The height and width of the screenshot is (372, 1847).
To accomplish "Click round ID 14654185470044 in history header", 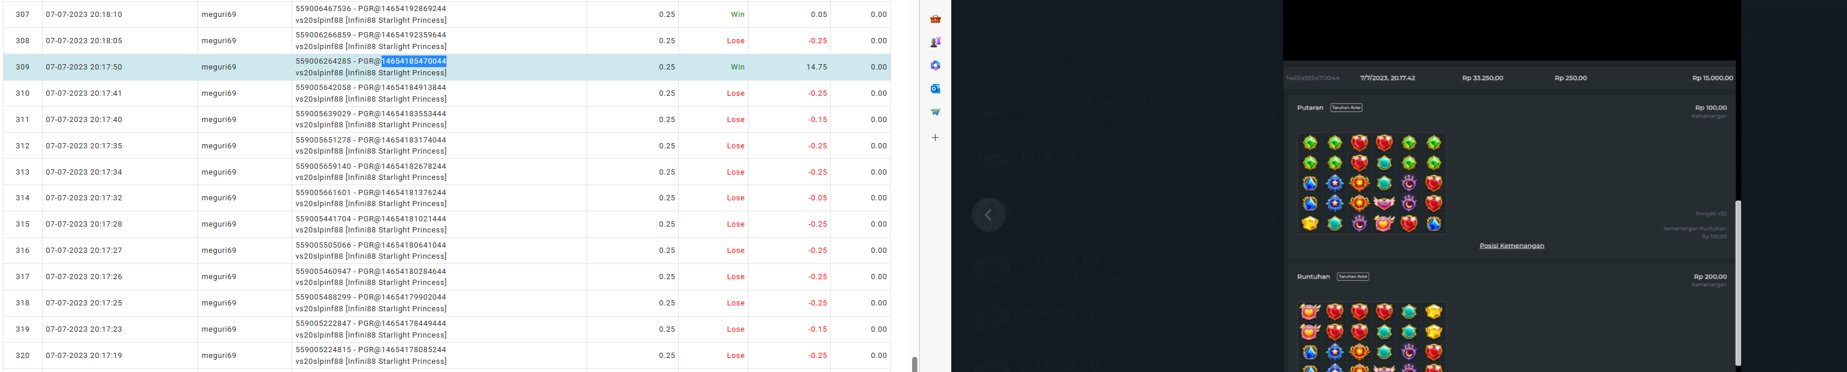I will (x=1312, y=78).
